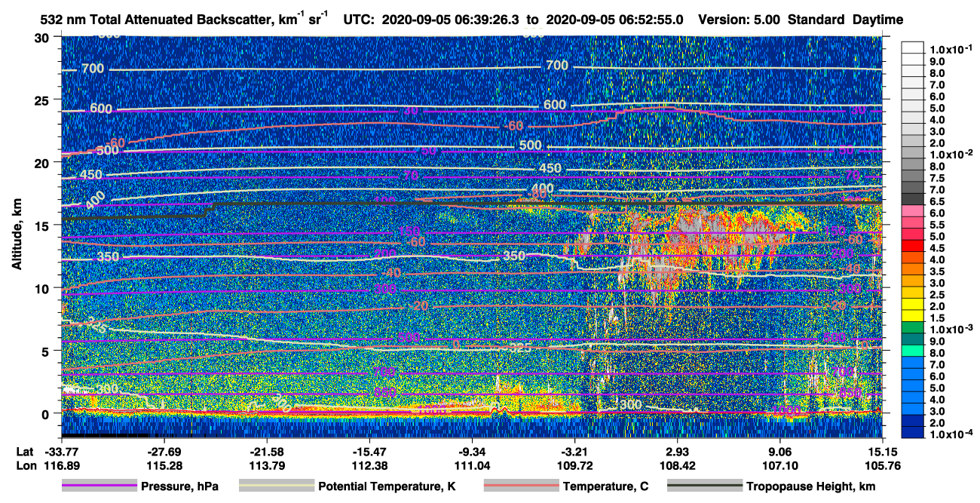Click the 'Lon' row label
This screenshot has width=980, height=503.
click(25, 465)
